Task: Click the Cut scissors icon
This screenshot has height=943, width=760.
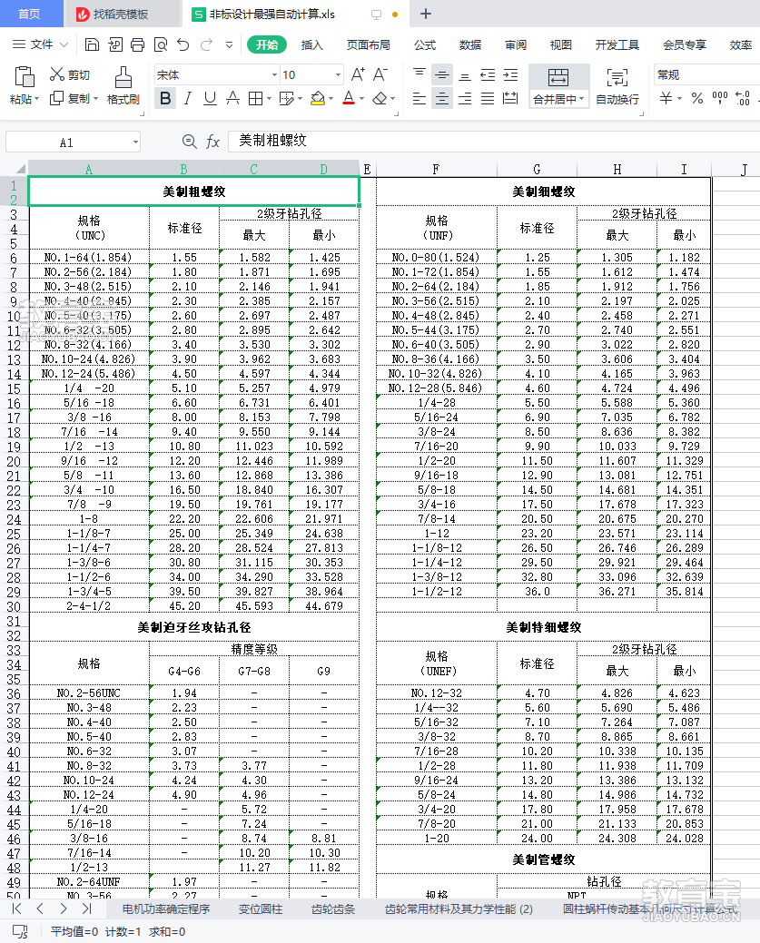Action: 56,74
